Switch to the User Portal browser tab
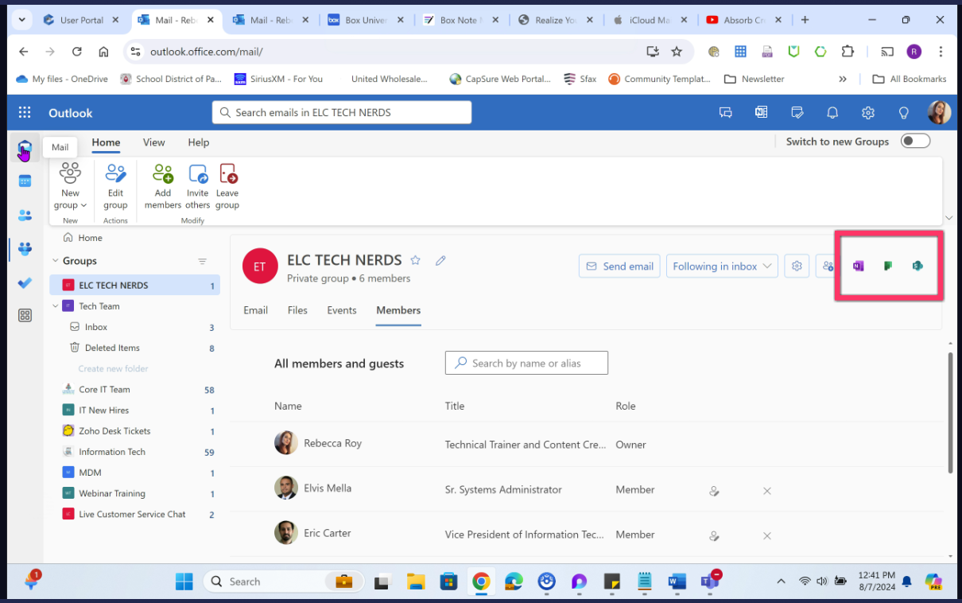Screen dimensions: 962x603 (83, 20)
